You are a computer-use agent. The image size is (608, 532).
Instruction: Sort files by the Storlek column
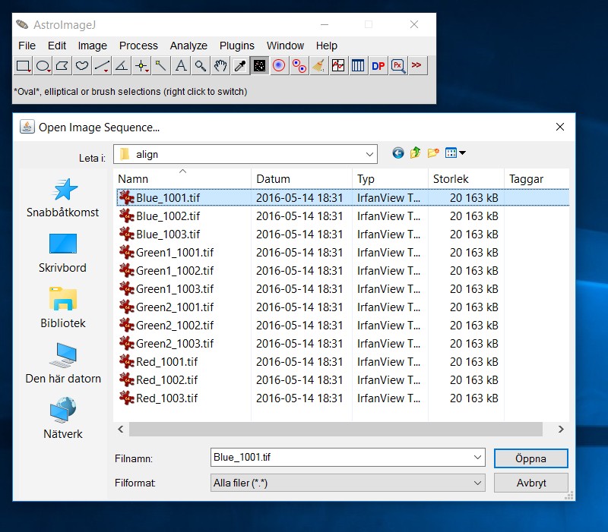(466, 178)
